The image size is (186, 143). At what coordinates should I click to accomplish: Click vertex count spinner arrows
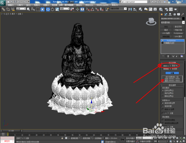click(170, 69)
